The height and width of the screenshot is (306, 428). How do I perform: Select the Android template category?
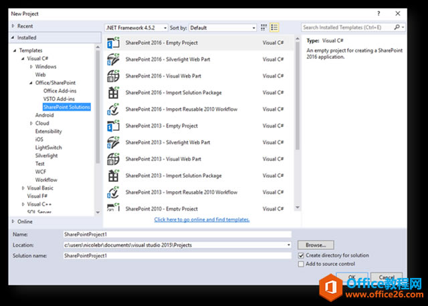pyautogui.click(x=44, y=115)
